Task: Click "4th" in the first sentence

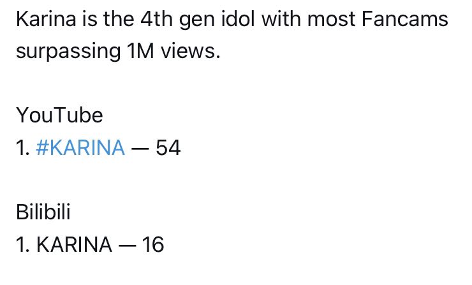Action: click(x=156, y=19)
